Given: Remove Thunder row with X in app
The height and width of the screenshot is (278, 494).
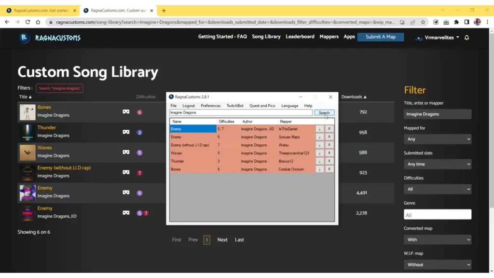Looking at the screenshot, I should [x=329, y=161].
